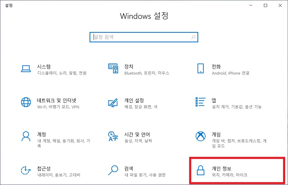The height and width of the screenshot is (185, 288).
Task: Select the 검색 category title text
Action: tap(129, 168)
